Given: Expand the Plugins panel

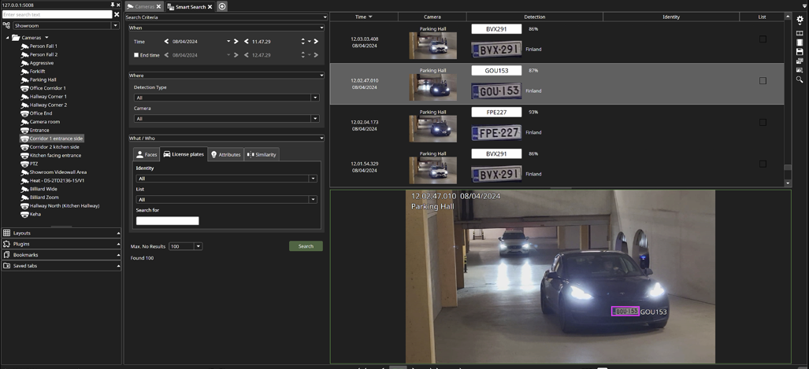Looking at the screenshot, I should (61, 244).
